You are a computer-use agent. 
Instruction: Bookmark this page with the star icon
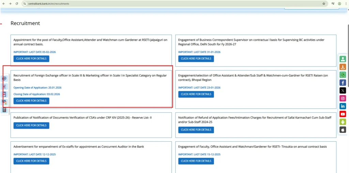coord(323,3)
